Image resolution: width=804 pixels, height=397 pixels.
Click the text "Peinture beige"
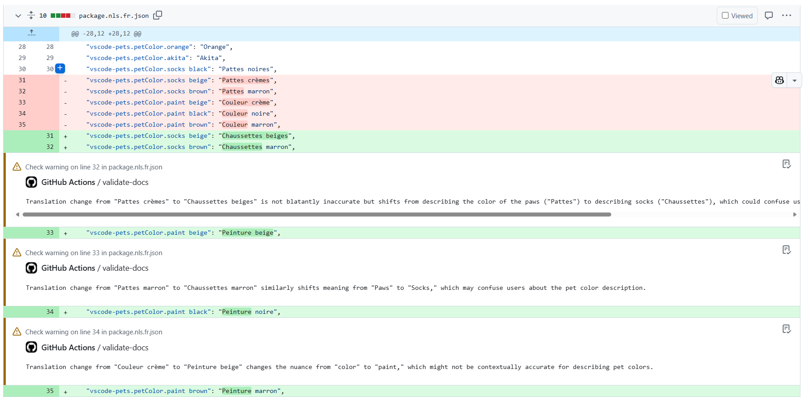[248, 233]
